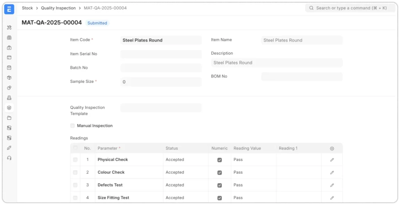Image resolution: width=400 pixels, height=205 pixels.
Task: Open the tools module in the sidebar
Action: (x=9, y=27)
